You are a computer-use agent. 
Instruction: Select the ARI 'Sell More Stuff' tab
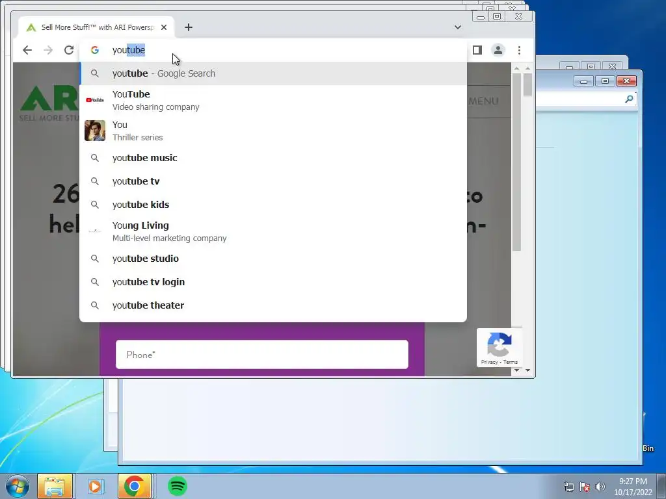[96, 27]
